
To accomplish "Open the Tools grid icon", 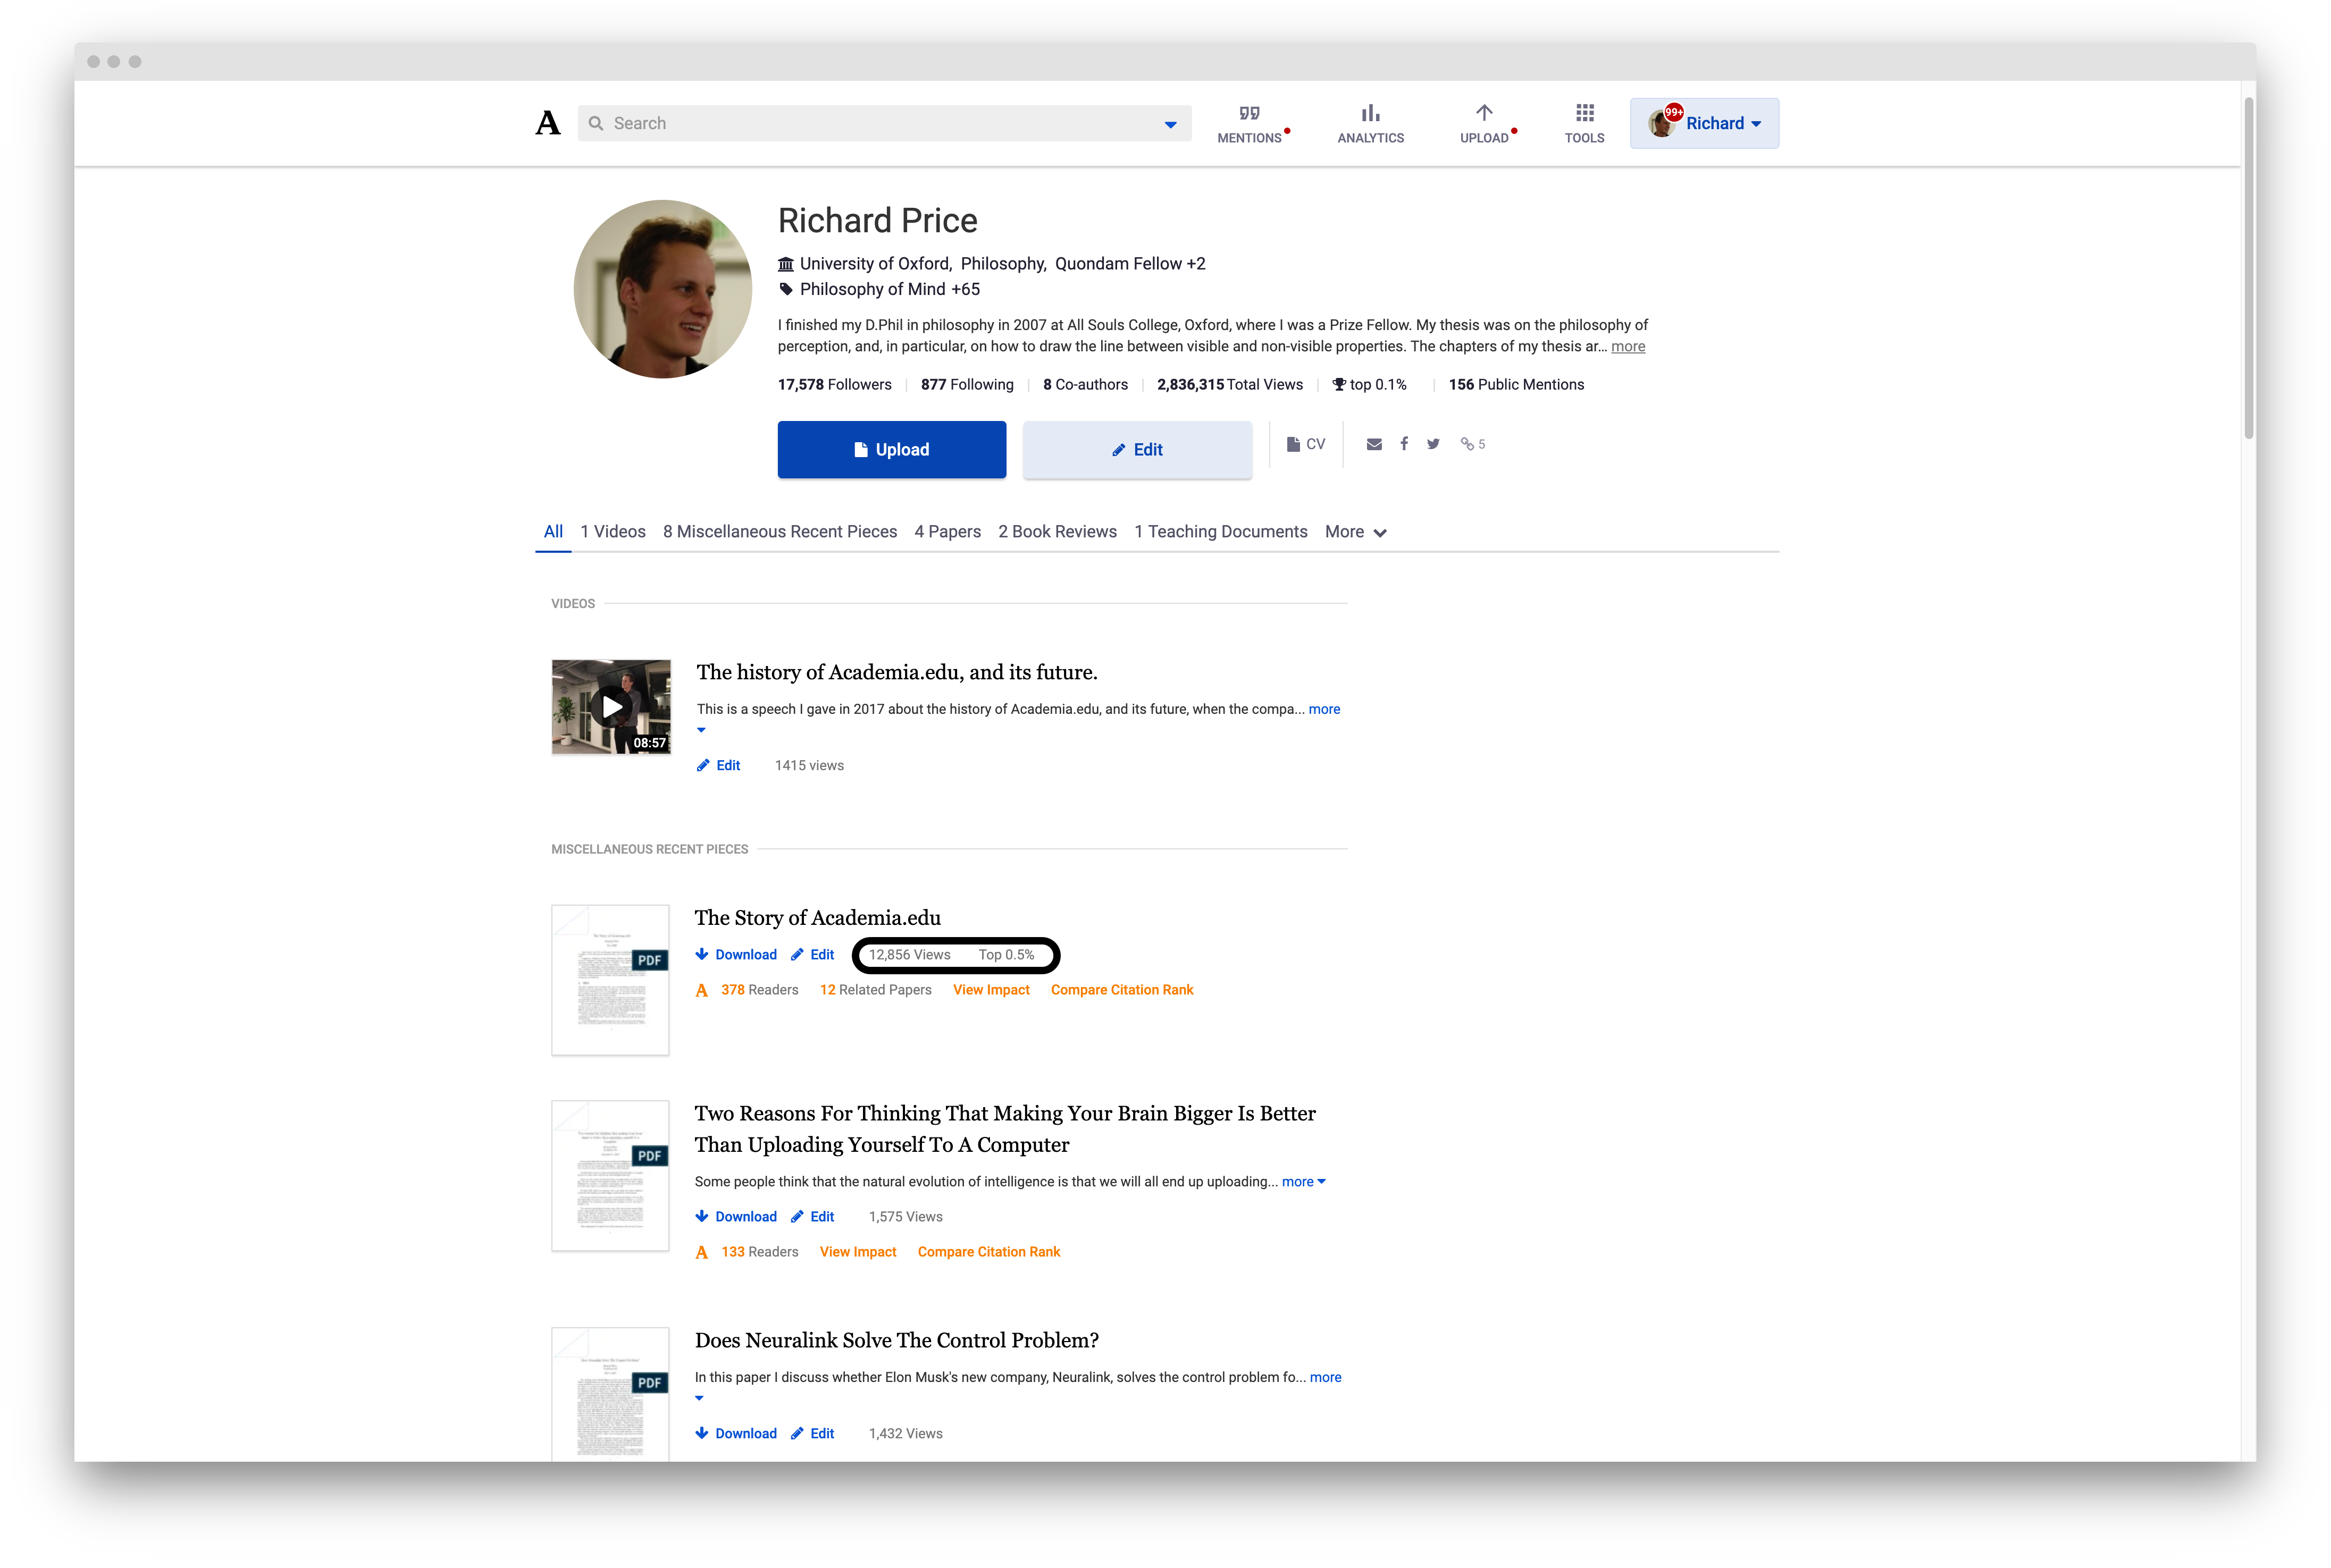I will (1583, 114).
